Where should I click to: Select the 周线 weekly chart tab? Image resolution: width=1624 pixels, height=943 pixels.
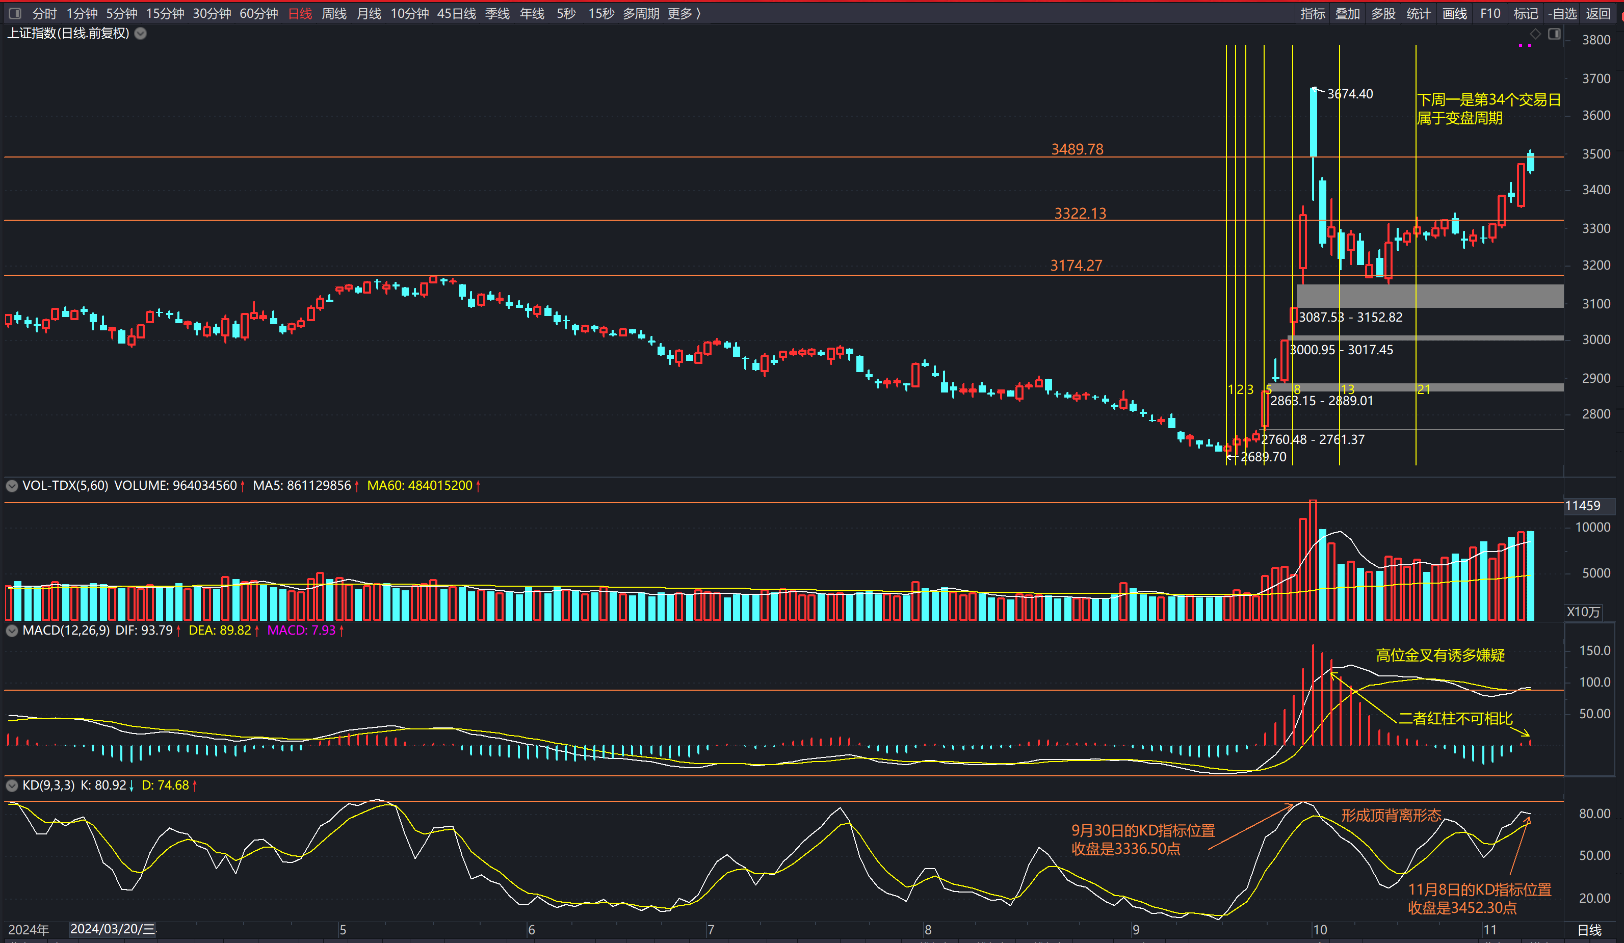[334, 13]
